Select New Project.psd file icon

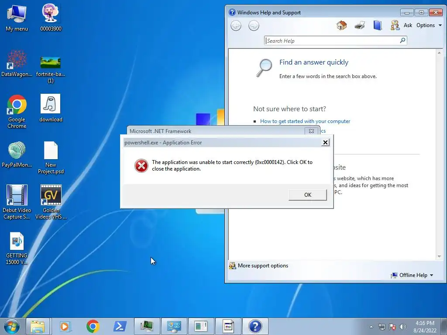click(51, 157)
